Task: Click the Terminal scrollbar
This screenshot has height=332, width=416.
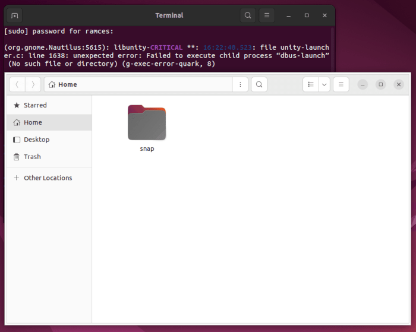Action: click(x=332, y=49)
